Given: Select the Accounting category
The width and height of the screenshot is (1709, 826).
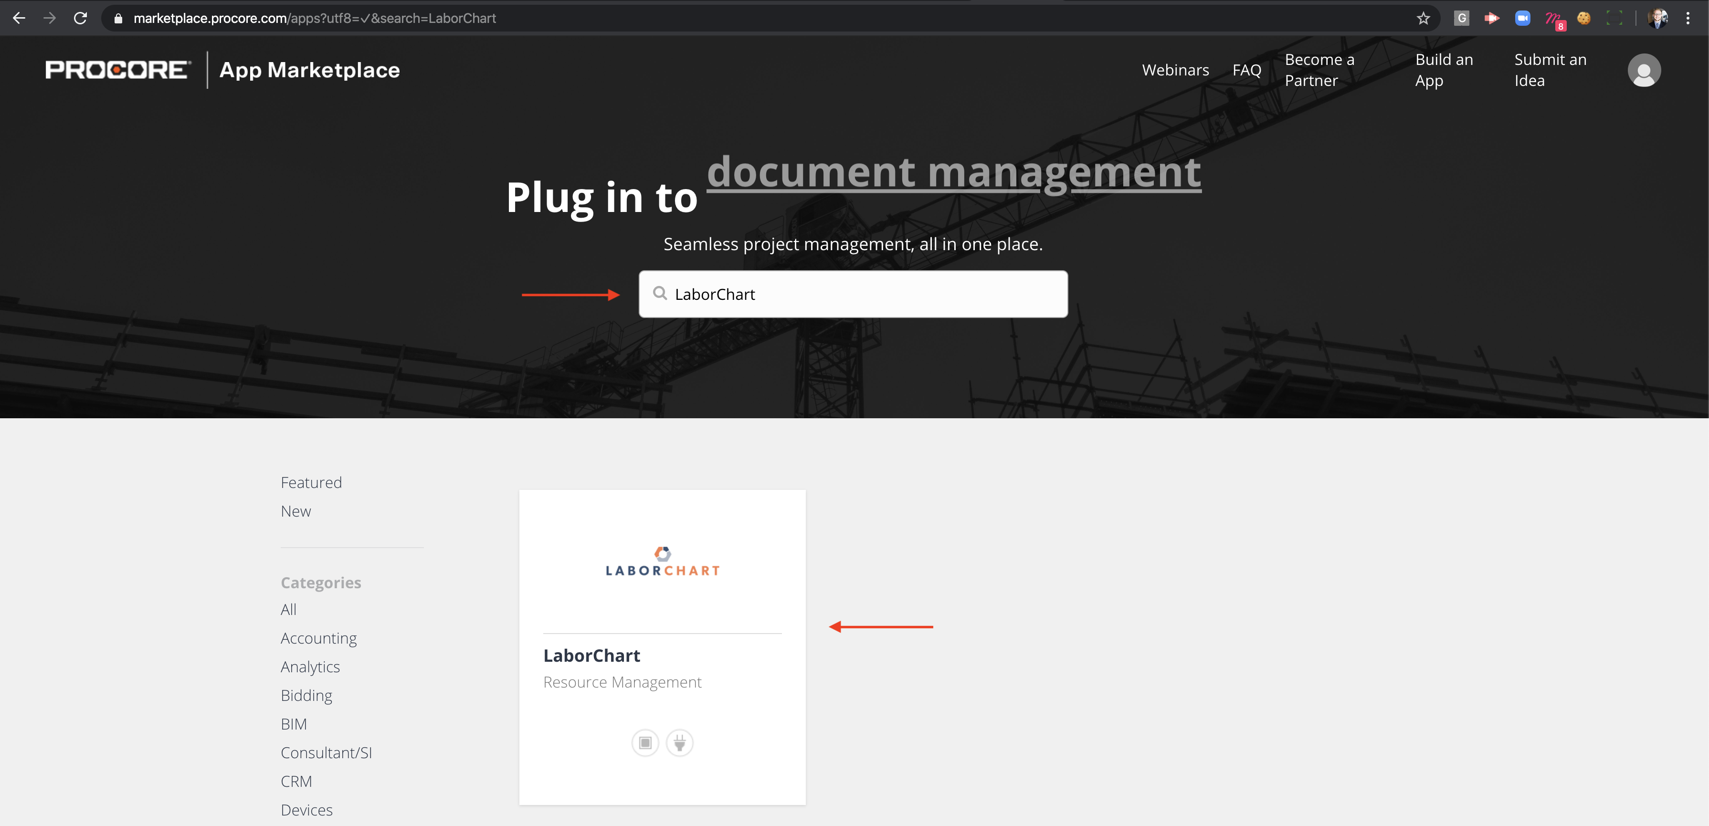Looking at the screenshot, I should pyautogui.click(x=318, y=638).
